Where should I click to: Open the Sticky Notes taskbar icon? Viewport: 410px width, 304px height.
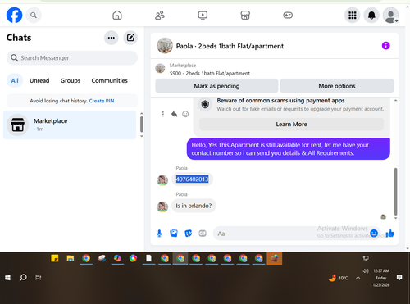pyautogui.click(x=55, y=258)
